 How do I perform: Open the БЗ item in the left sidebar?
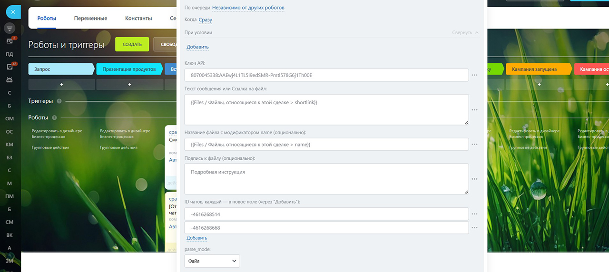[9, 157]
